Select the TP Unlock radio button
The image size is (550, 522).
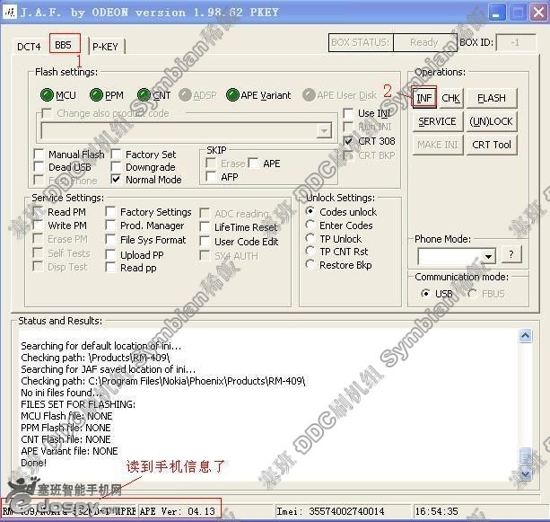pos(310,238)
